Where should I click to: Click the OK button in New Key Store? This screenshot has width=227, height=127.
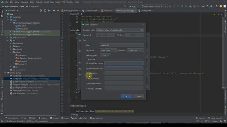[126, 96]
